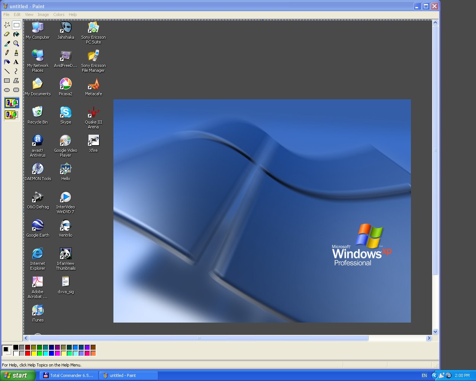Click the Windows XP logo in canvas wallpaper
This screenshot has height=381, width=476.
361,245
